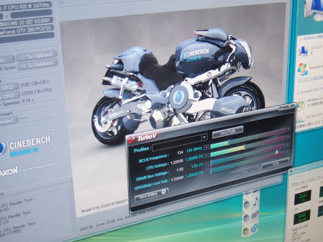Adjust the BCLK Frequency slider handle

[229, 143]
